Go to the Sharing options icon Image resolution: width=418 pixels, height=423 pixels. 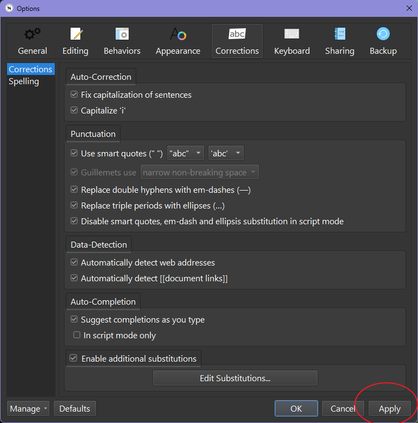point(339,35)
